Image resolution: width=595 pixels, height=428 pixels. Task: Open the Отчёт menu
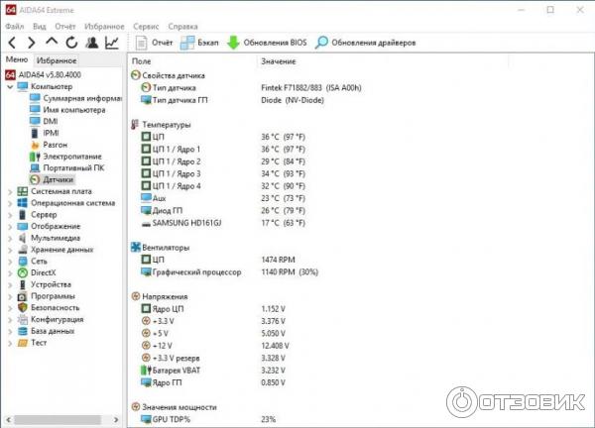click(65, 27)
